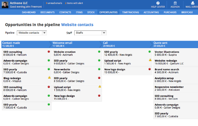Click green status dot on SEO yearly New Angels card

pyautogui.click(x=149, y=52)
